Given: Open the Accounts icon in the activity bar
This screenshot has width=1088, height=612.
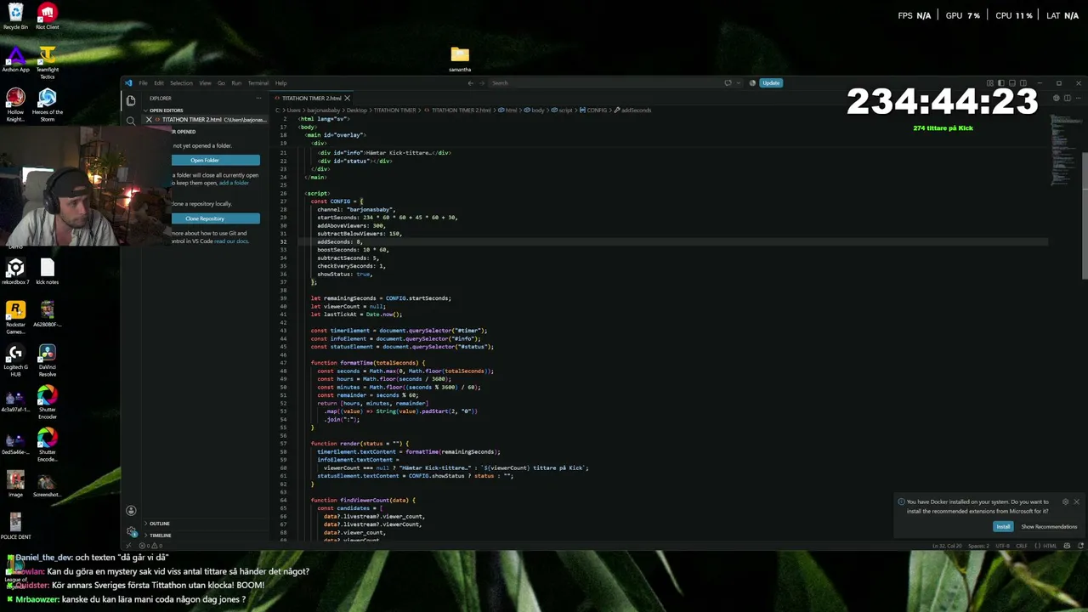Looking at the screenshot, I should 131,511.
